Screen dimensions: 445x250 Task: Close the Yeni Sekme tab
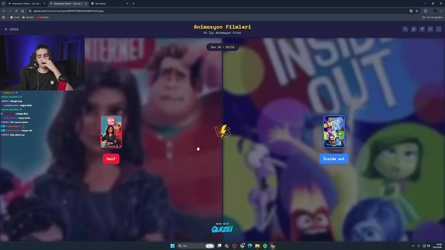point(127,3)
